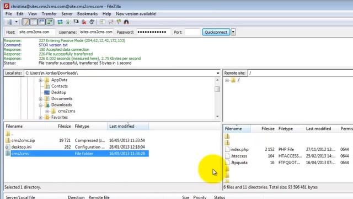Open the View menu
Viewport: 353px width, 199px height.
[x=33, y=14]
